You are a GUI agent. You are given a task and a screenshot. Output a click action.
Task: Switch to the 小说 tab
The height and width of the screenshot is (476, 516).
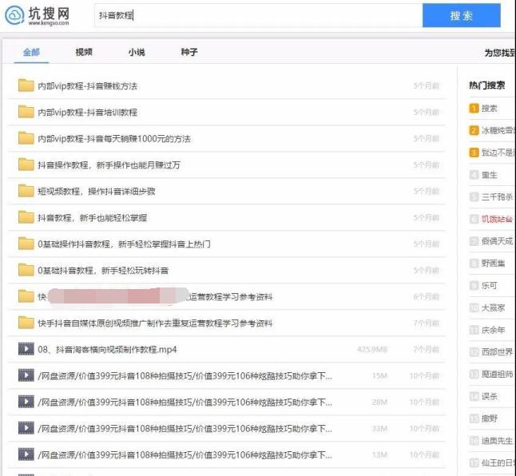137,52
